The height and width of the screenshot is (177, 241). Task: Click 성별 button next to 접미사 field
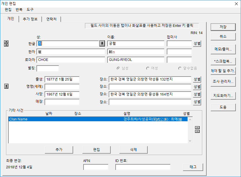click(197, 44)
